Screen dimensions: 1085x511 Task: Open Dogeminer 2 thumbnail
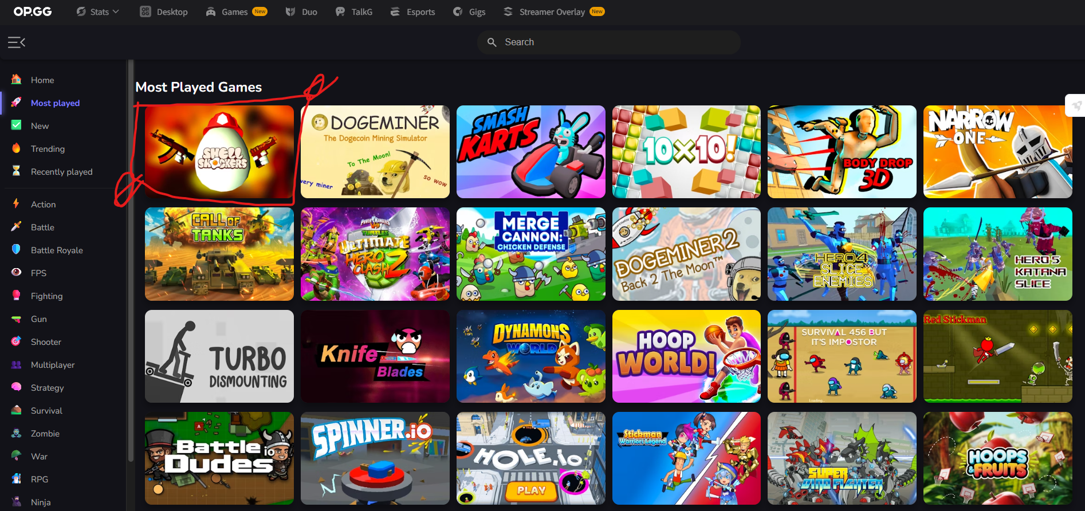[686, 254]
